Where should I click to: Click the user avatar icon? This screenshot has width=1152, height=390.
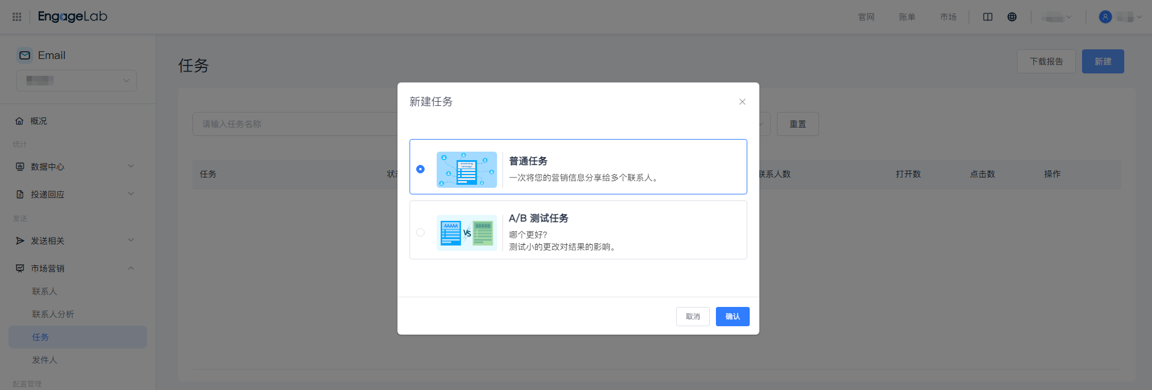coord(1105,17)
